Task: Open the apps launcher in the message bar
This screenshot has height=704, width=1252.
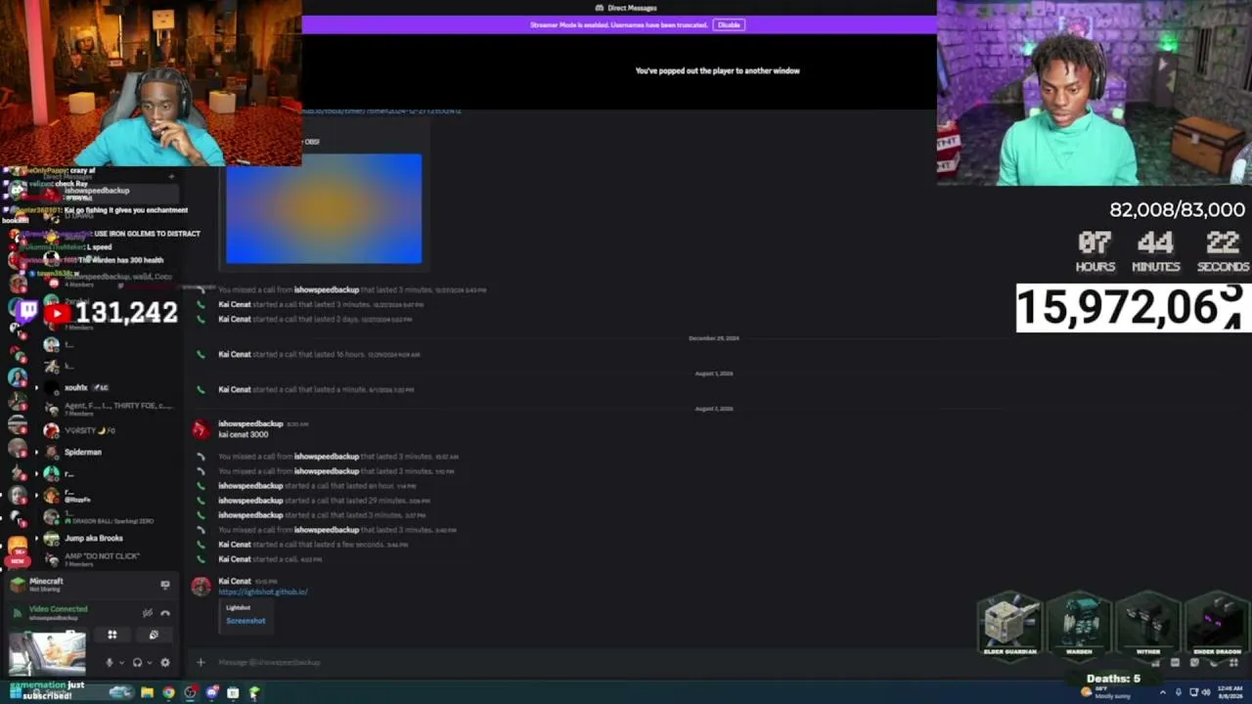Action: 1233,662
